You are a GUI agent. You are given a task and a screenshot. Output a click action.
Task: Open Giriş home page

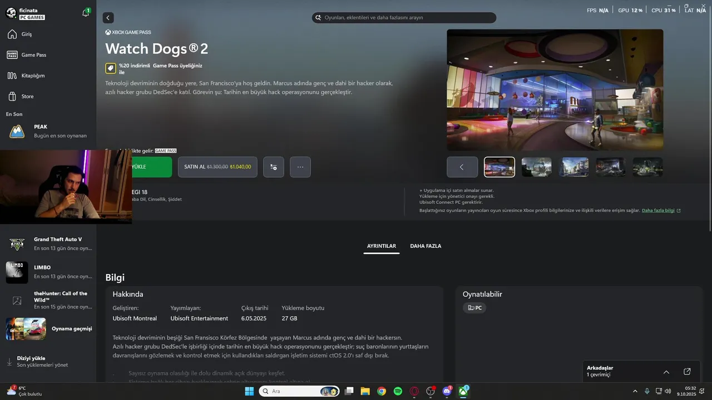click(48, 34)
